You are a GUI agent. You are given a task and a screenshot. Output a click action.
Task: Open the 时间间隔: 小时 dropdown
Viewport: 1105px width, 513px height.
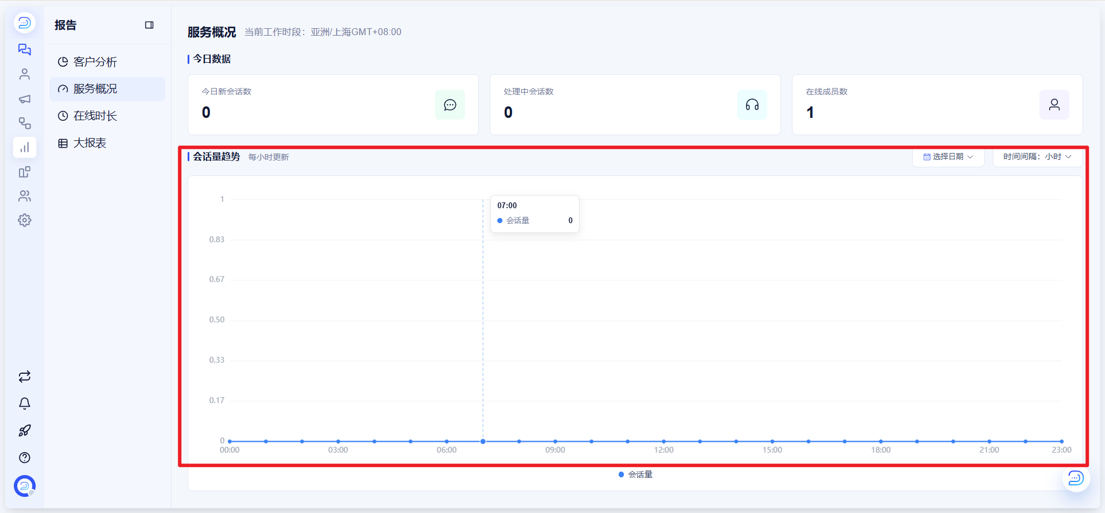(1037, 156)
